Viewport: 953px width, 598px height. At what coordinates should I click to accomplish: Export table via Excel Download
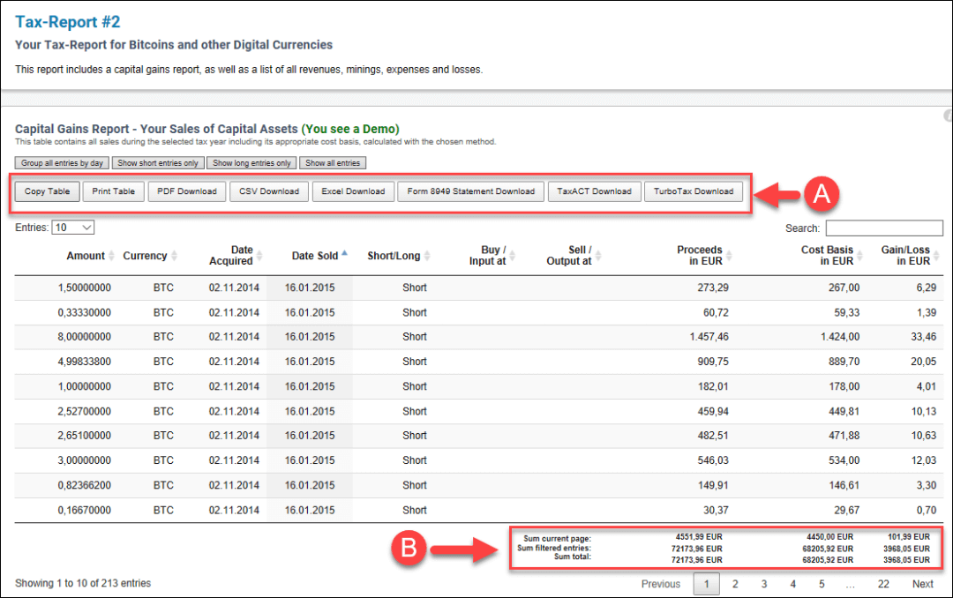pos(353,191)
